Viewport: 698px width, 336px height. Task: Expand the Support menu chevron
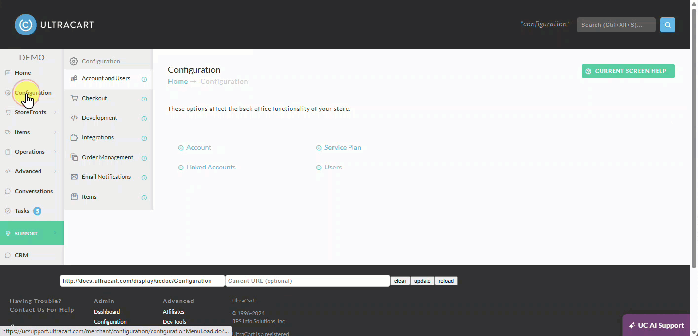(x=55, y=233)
